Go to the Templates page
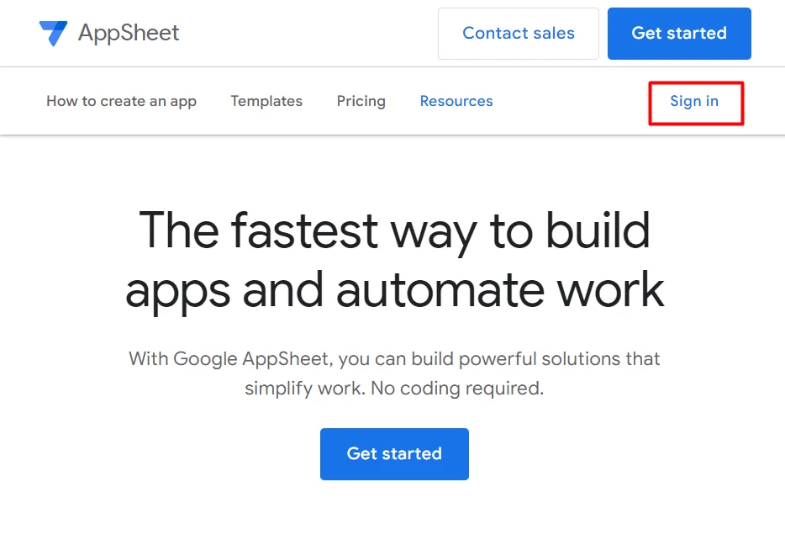Screen dimensions: 785x540 click(266, 101)
